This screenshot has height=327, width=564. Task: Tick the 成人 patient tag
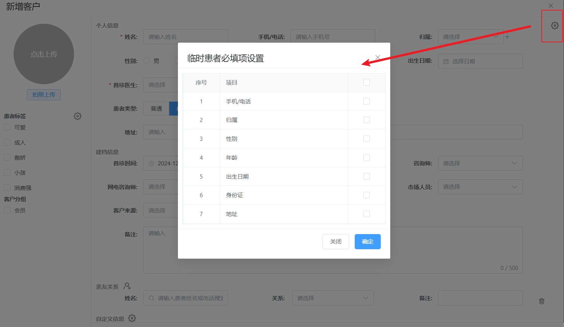(x=7, y=142)
